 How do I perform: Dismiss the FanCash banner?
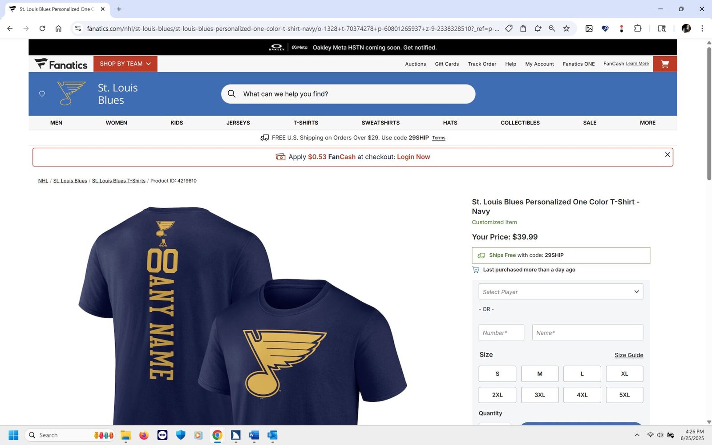[667, 154]
